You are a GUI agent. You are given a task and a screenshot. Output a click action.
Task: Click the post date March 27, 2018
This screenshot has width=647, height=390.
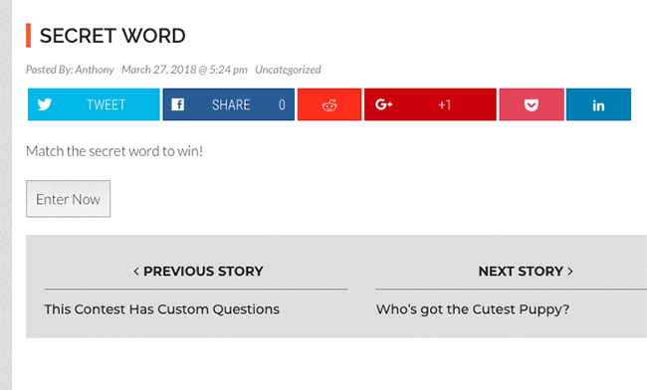pyautogui.click(x=159, y=70)
